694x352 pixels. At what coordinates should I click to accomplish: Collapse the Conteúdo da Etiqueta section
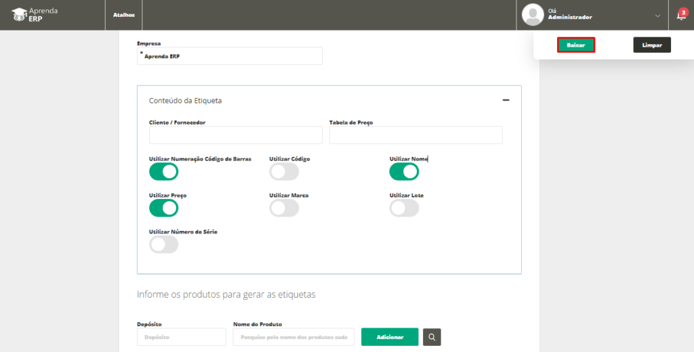pyautogui.click(x=506, y=100)
